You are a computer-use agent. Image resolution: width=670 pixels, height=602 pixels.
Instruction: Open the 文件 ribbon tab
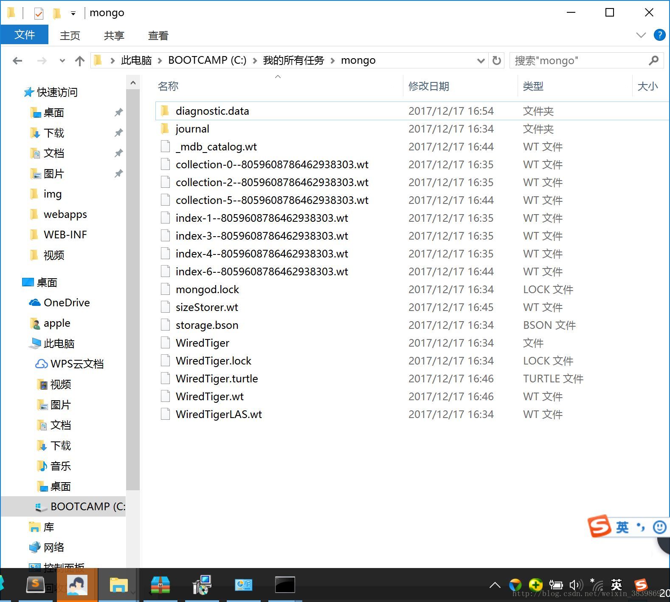[x=24, y=35]
